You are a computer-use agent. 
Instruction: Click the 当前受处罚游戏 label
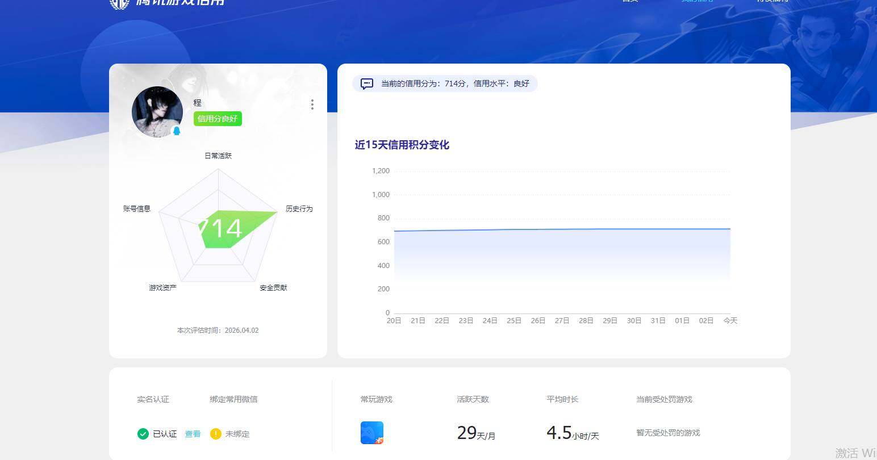tap(665, 399)
